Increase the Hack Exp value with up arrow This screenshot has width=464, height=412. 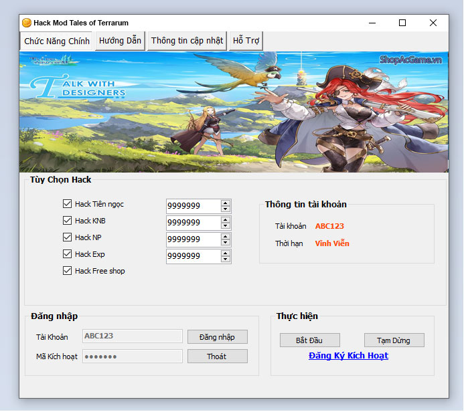pos(225,253)
